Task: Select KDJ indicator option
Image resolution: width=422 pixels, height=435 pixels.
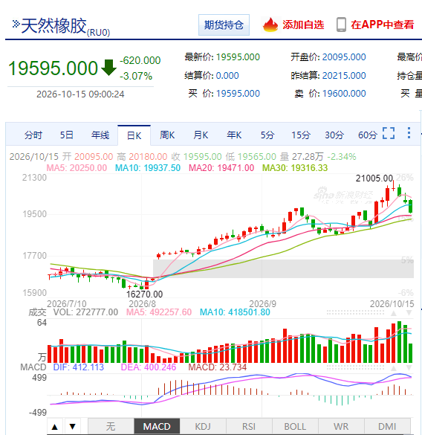Action: (x=203, y=426)
